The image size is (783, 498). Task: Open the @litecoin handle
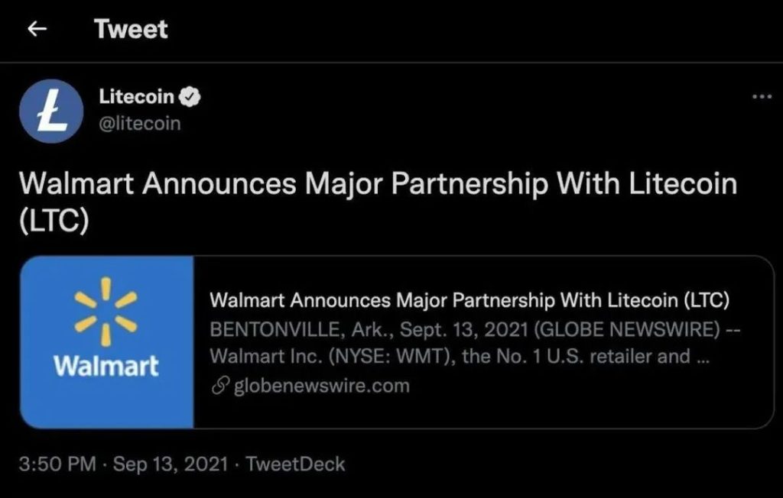click(140, 123)
